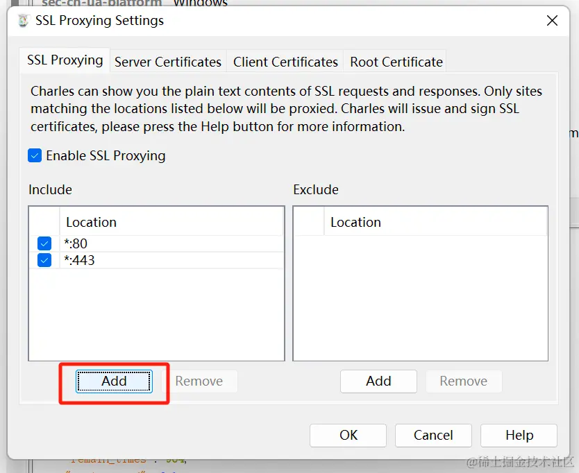Open the Client Certificates tab

(x=285, y=62)
